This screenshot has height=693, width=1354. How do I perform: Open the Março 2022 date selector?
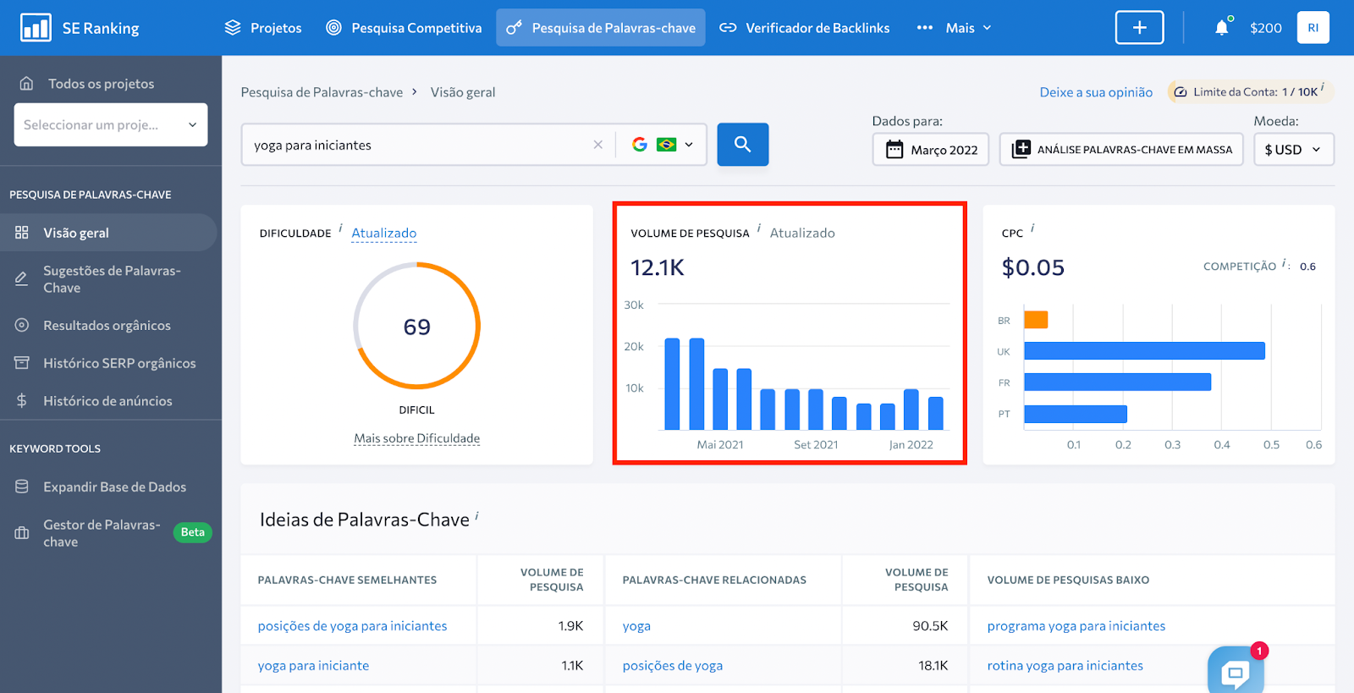click(931, 149)
